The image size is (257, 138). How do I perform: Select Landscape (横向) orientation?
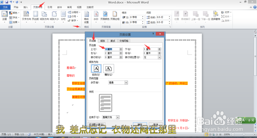coord(108,69)
